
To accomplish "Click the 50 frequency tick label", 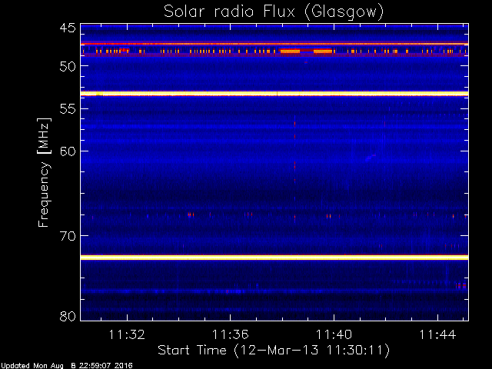I will (x=68, y=66).
